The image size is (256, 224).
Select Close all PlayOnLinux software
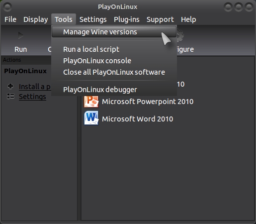[114, 72]
